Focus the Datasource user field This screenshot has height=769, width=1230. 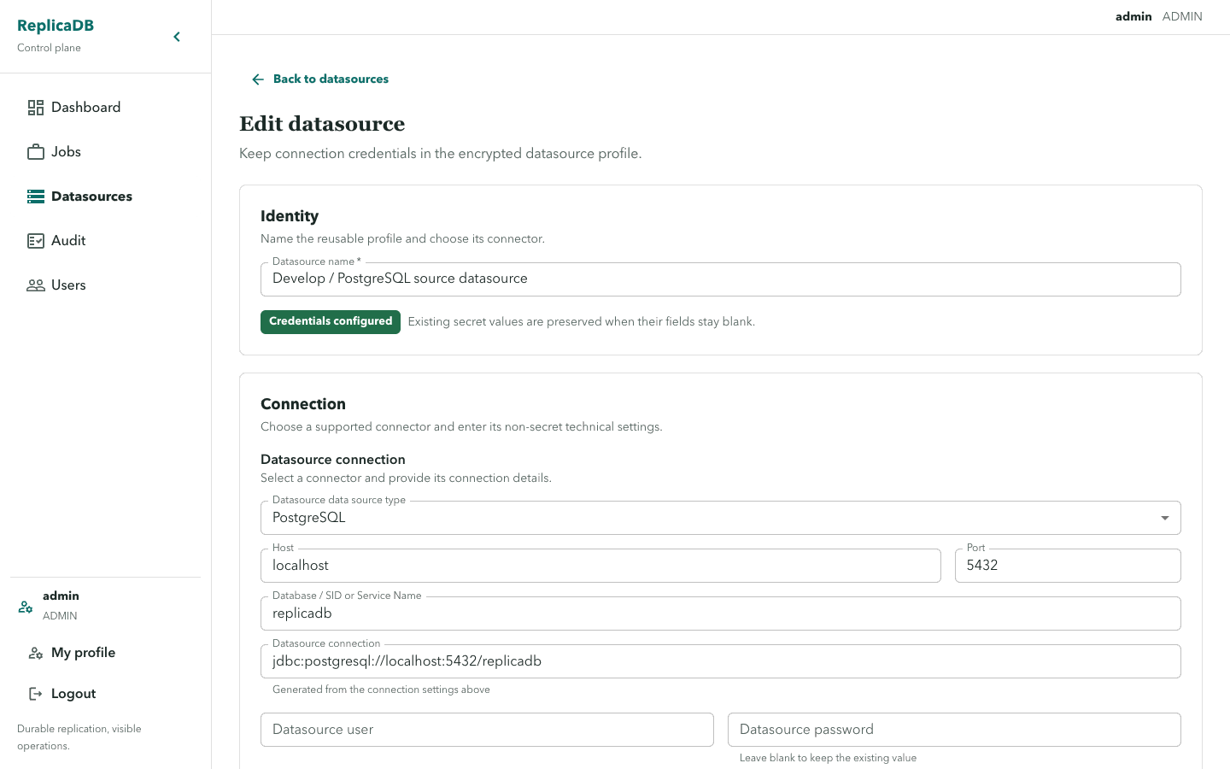(487, 730)
